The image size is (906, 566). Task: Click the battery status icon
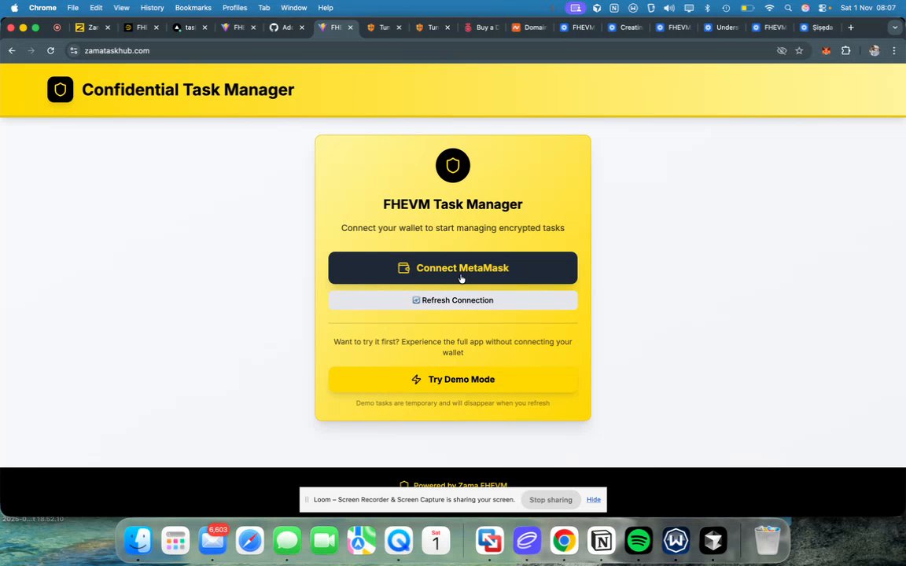tap(747, 8)
